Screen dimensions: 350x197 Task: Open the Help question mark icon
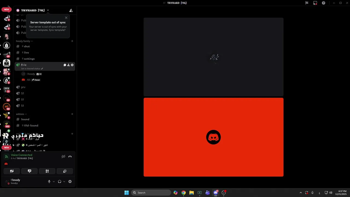point(323,3)
